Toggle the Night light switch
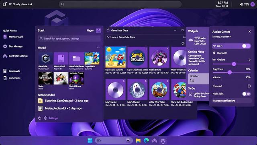This screenshot has width=257, height=145. (246, 94)
